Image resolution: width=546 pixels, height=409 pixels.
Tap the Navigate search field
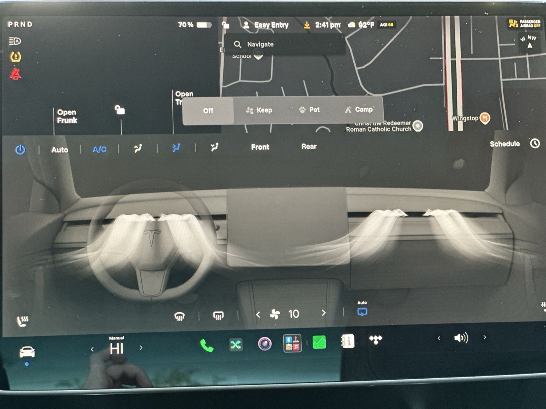285,44
